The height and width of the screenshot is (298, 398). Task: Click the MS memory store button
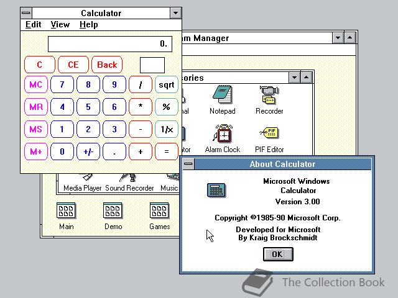coord(36,129)
